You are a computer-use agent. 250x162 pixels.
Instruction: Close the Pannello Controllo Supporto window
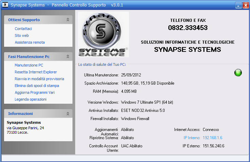[246, 5]
